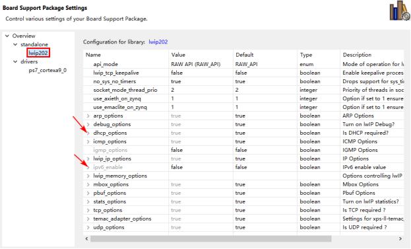This screenshot has width=411, height=249.
Task: Expand the tcp_options row
Action: pyautogui.click(x=88, y=210)
